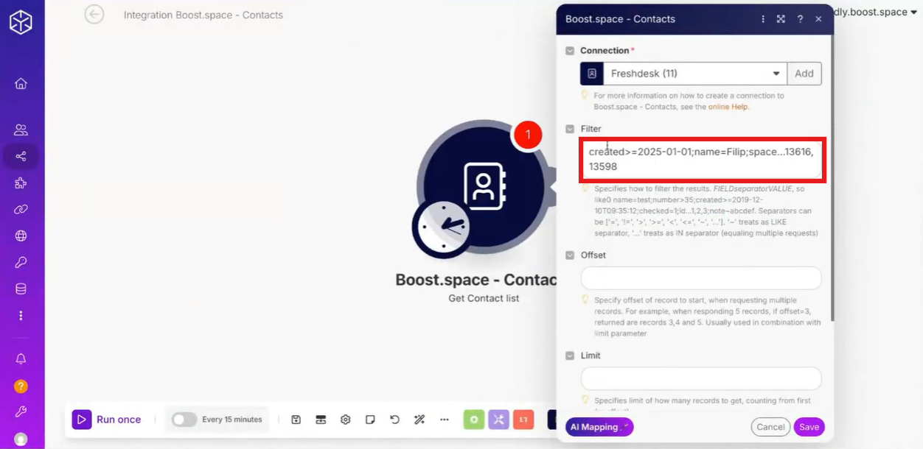
Task: Open the Team people icon in sidebar
Action: tap(21, 130)
